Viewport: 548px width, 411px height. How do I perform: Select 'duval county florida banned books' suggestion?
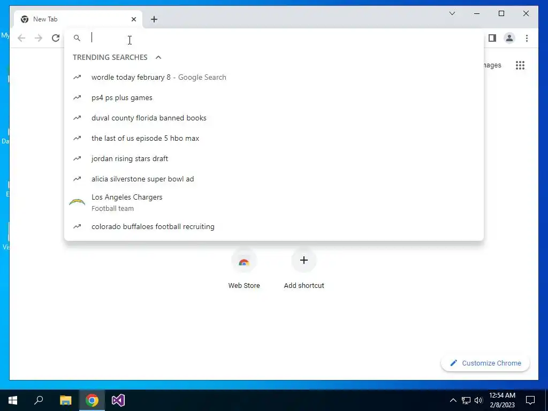pyautogui.click(x=274, y=118)
